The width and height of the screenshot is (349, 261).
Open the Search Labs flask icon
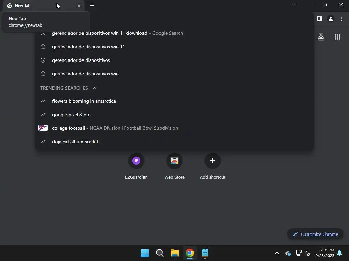(321, 37)
